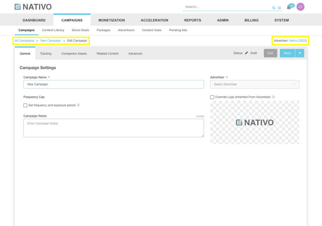Click the Campaign Settings heading
322x226 pixels.
click(x=38, y=68)
